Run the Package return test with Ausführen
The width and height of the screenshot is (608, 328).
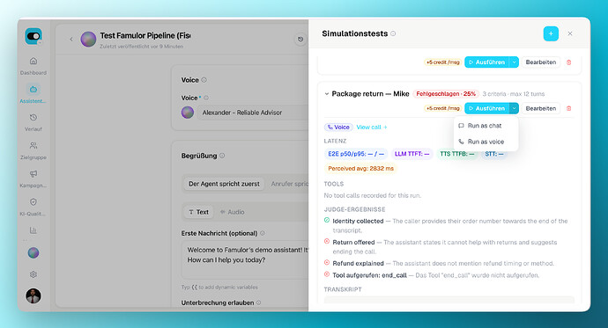[x=487, y=108]
